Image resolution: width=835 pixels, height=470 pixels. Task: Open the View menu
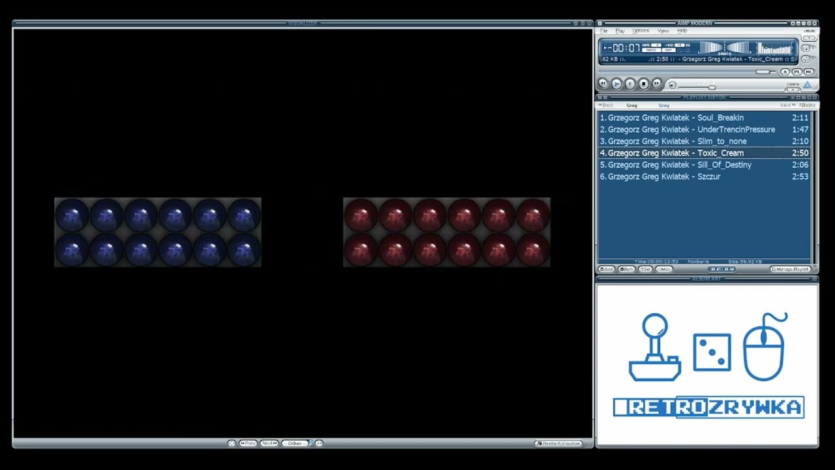(x=663, y=31)
